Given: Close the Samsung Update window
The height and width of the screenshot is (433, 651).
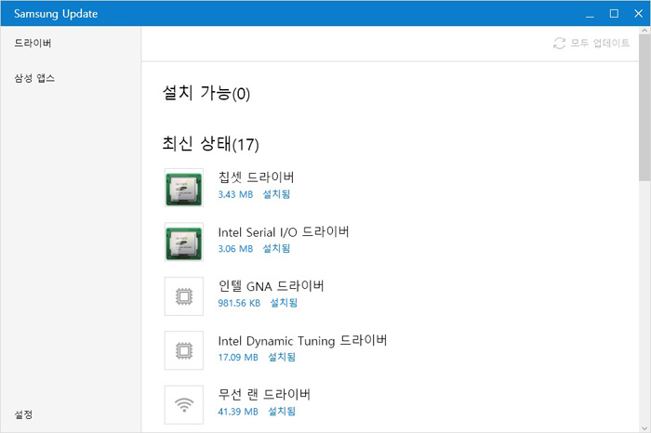Looking at the screenshot, I should point(639,14).
